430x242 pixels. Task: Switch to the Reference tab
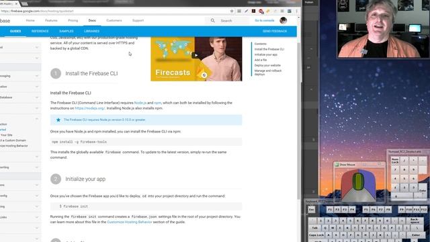click(x=40, y=32)
